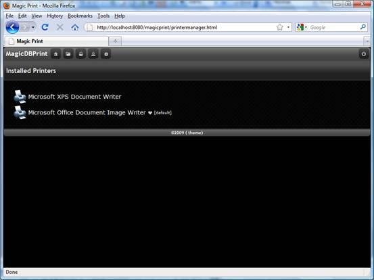Click the theme link in footer

(195, 133)
